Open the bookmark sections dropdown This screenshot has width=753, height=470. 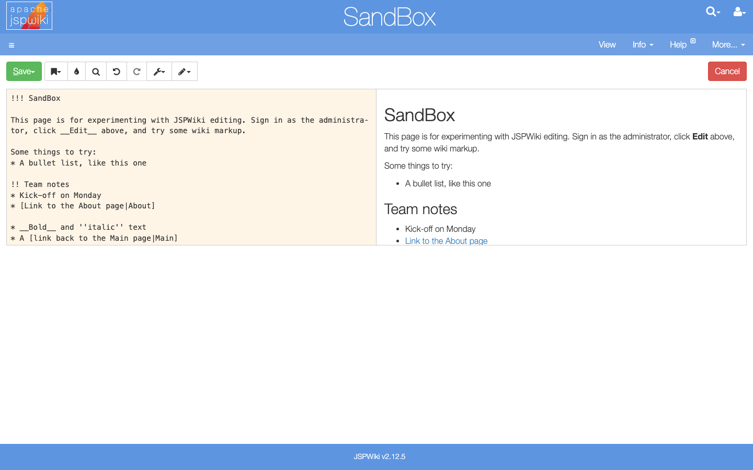click(56, 72)
